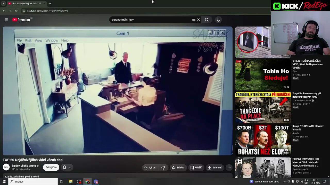Run search with the magnifier button
This screenshot has width=330, height=185.
tap(207, 20)
